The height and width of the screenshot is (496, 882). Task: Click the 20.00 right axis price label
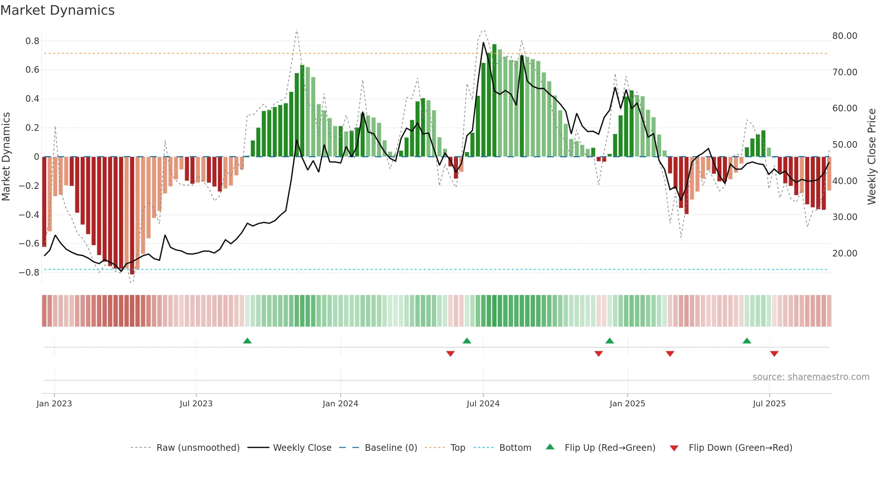click(x=845, y=253)
